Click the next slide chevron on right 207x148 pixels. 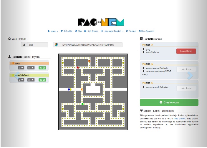190,76
